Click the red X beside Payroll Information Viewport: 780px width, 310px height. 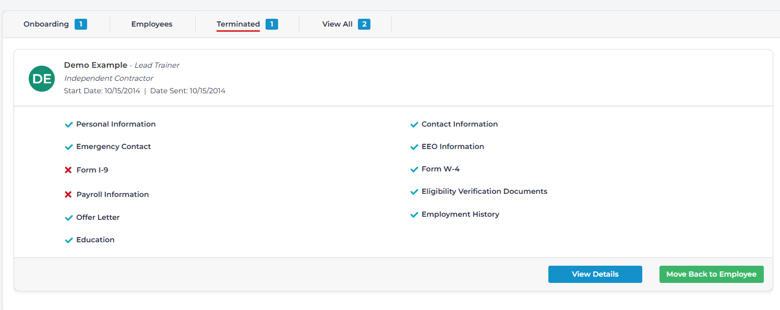[x=68, y=194]
